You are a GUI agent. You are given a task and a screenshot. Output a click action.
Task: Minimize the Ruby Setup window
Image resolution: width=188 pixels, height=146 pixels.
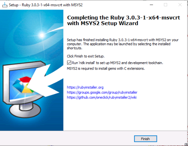(151, 5)
